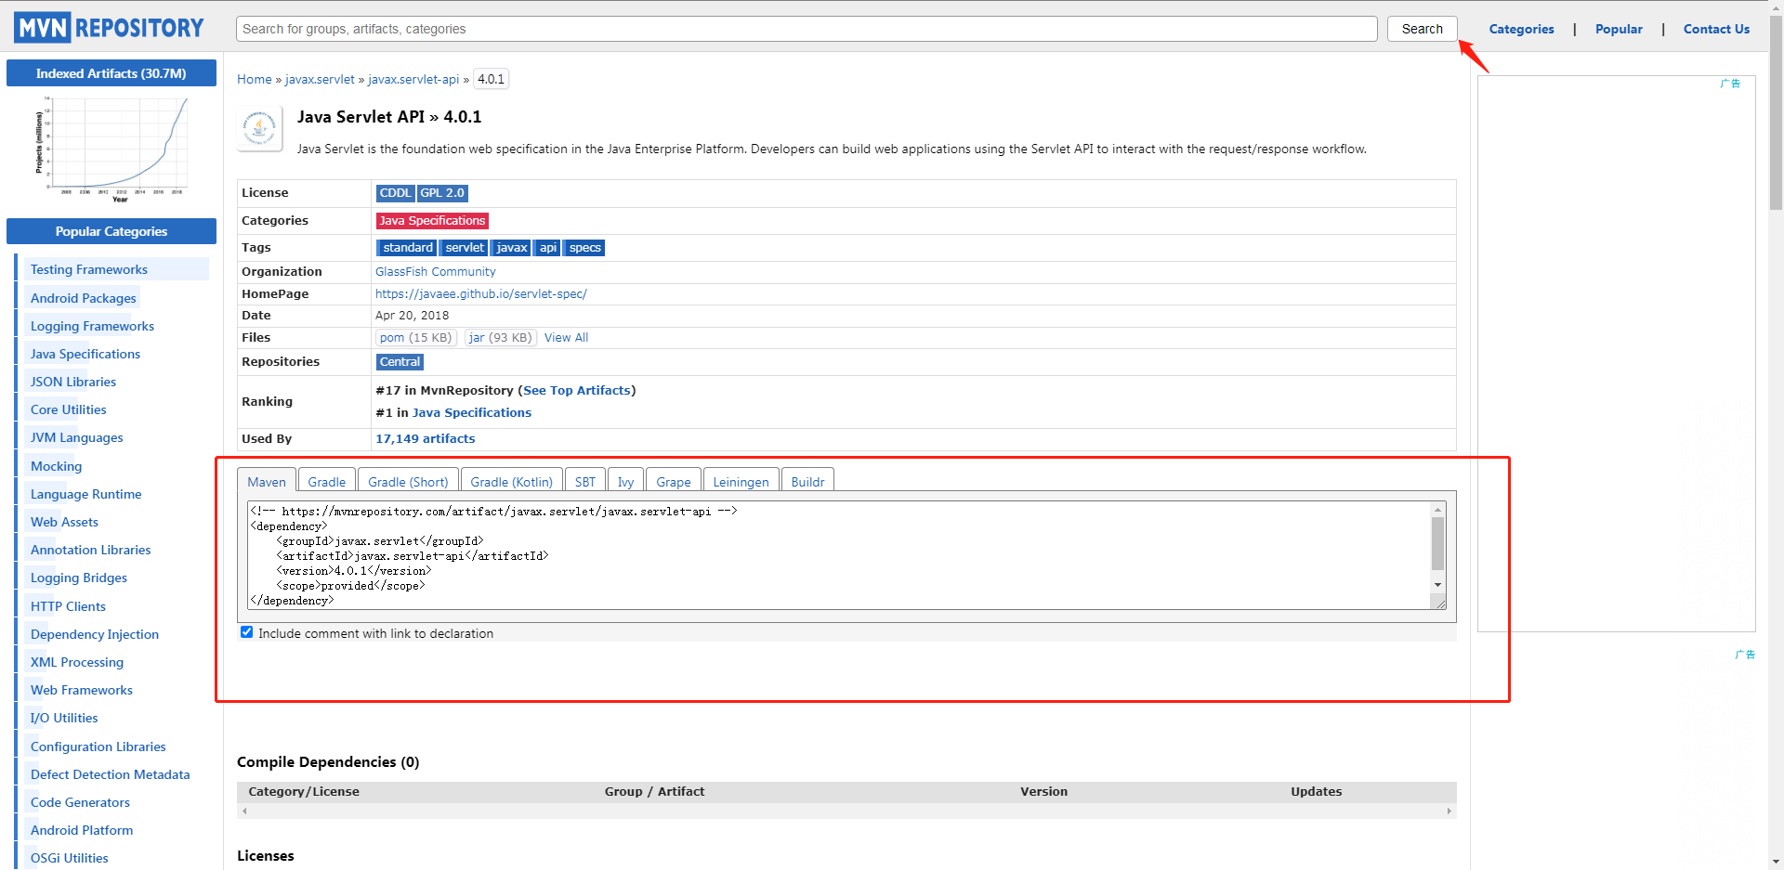
Task: Open javax.servlet breadcrumb link
Action: click(x=320, y=79)
